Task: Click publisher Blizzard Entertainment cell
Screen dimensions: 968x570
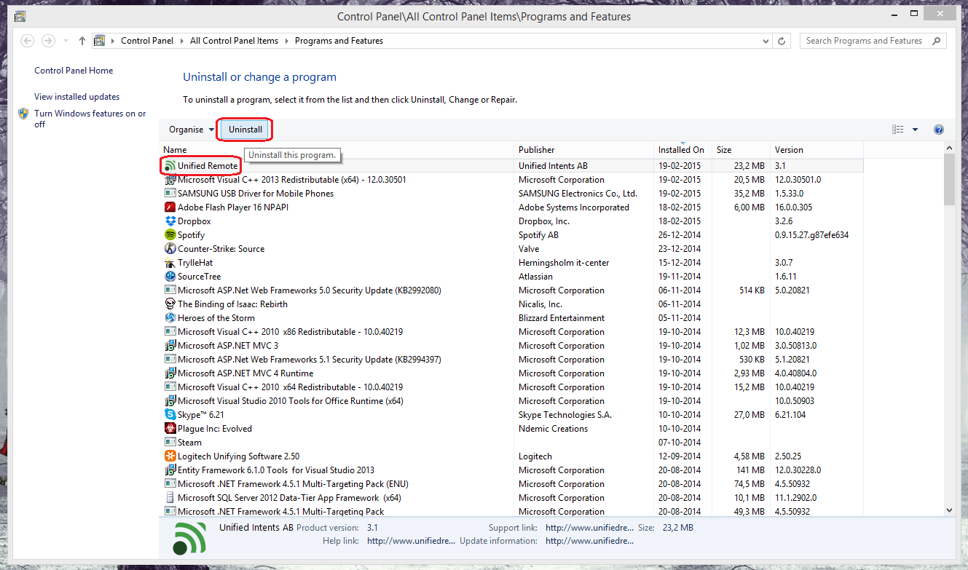Action: pos(562,318)
